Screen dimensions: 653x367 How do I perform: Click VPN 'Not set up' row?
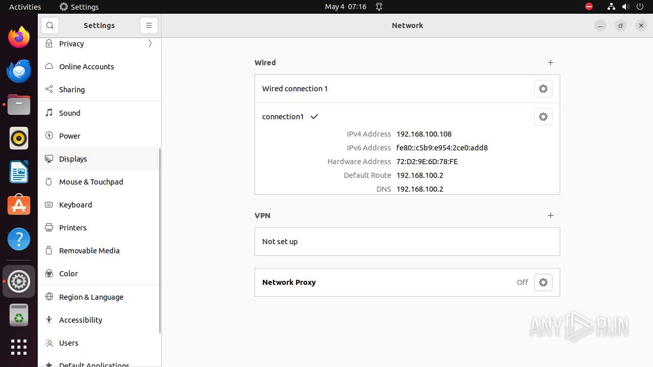pyautogui.click(x=407, y=242)
